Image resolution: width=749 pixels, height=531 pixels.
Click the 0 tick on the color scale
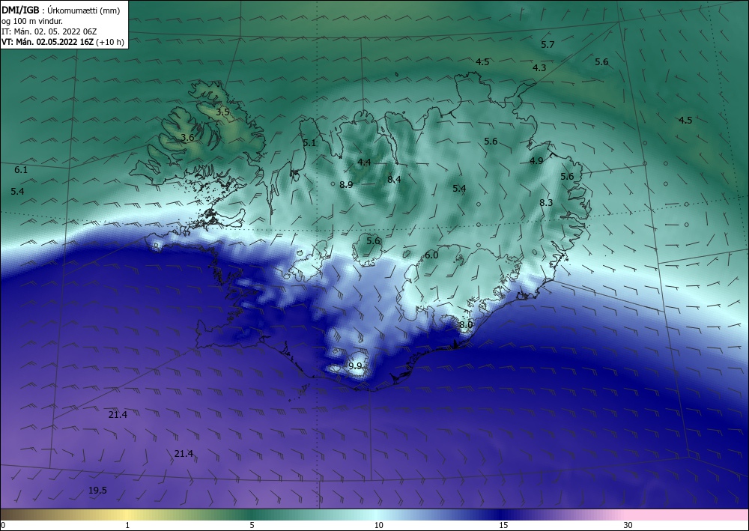coord(3,526)
